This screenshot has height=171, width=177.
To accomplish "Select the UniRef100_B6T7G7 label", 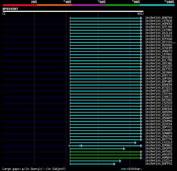I will (x=159, y=70).
